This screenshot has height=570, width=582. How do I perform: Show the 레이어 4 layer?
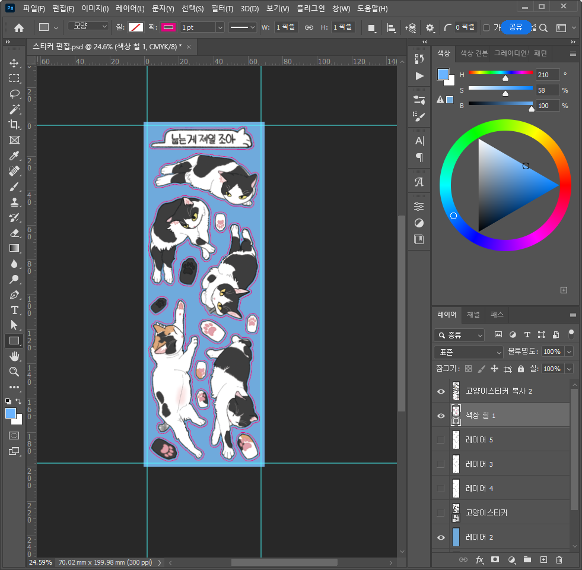441,488
